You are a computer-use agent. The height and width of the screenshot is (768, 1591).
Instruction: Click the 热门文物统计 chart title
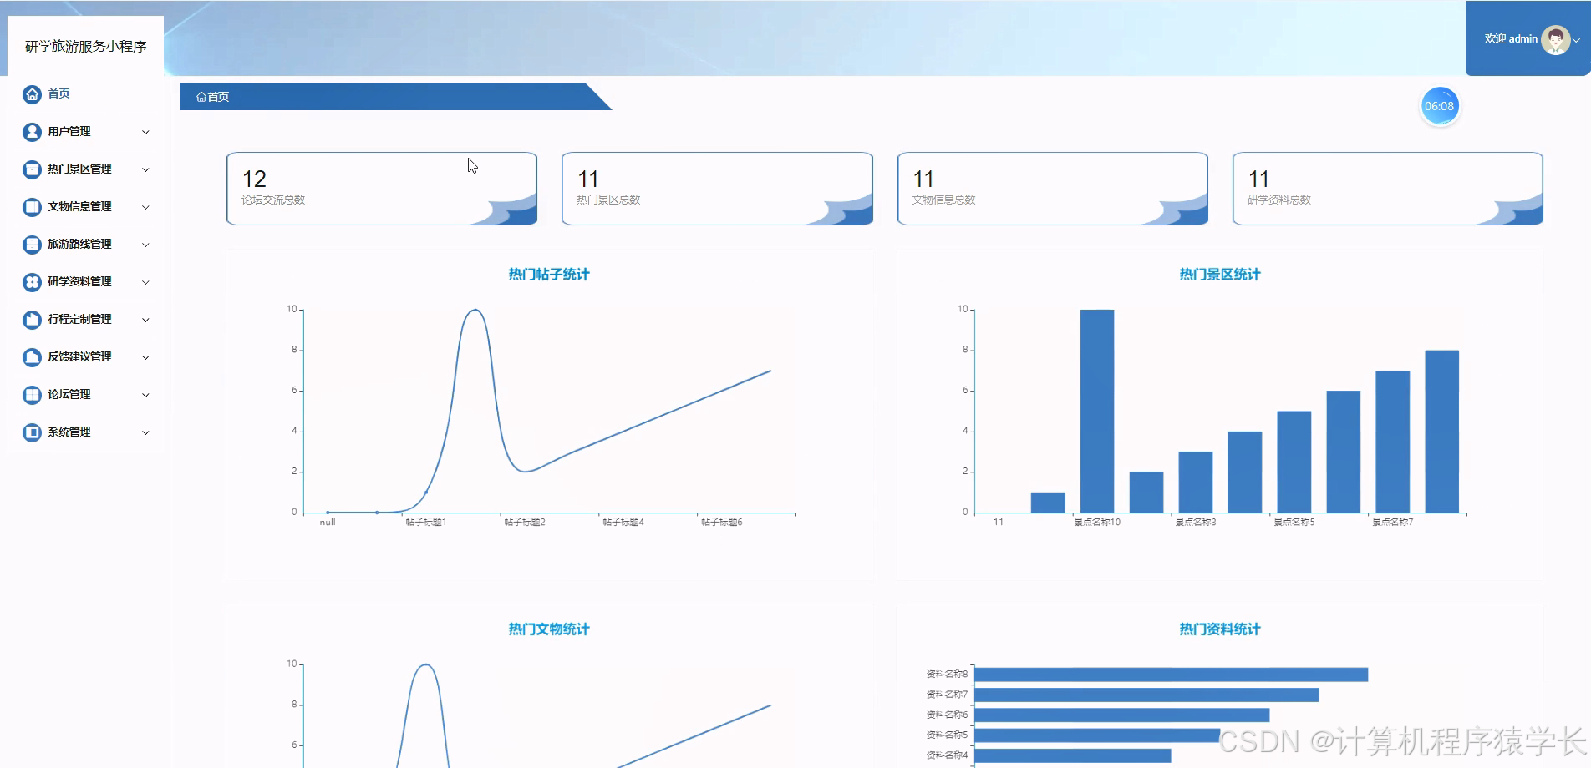[549, 629]
